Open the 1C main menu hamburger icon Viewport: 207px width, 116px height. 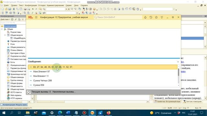click(36, 17)
